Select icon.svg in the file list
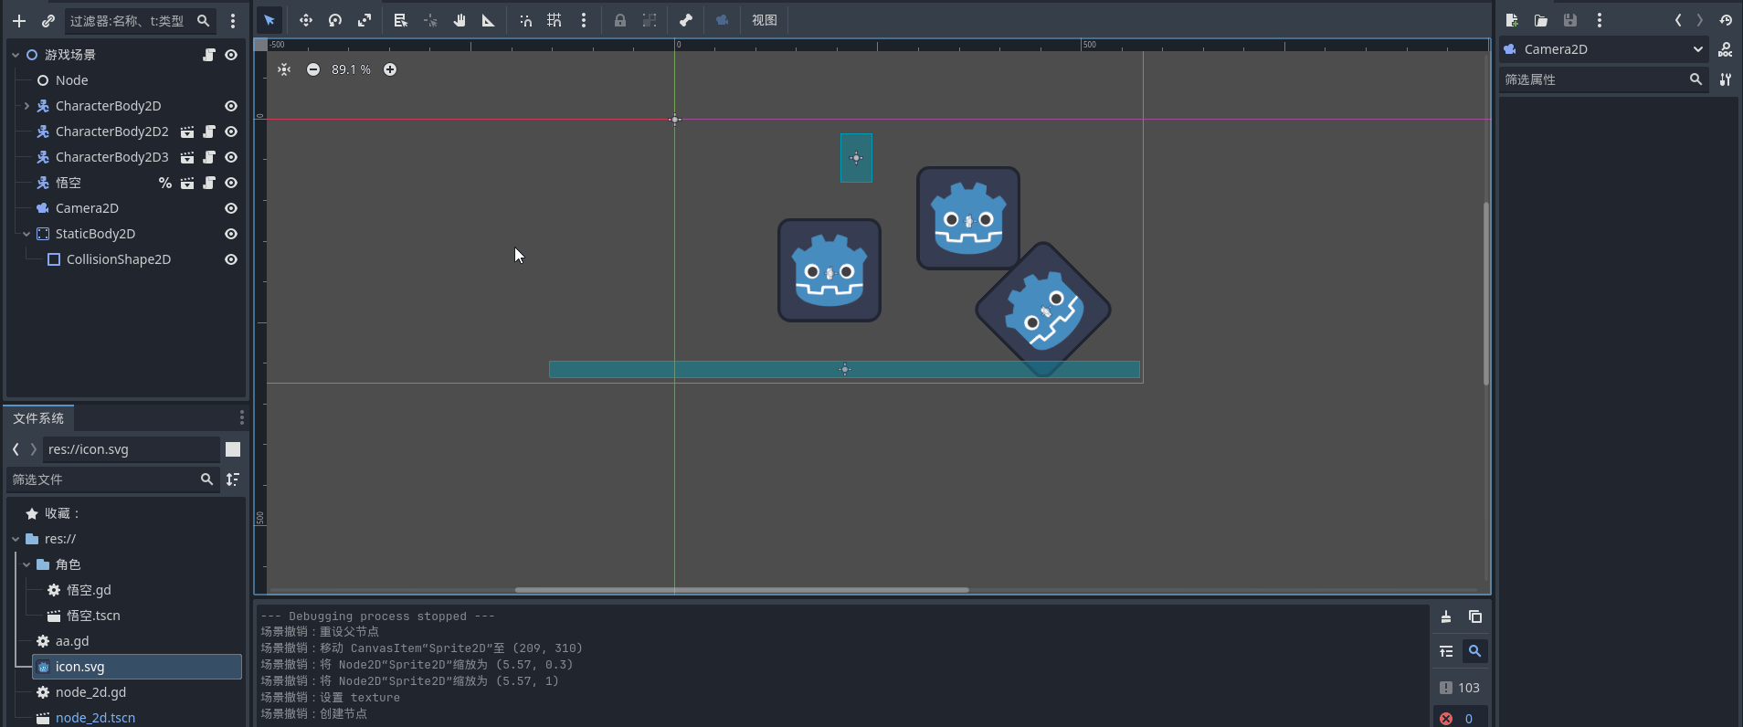Image resolution: width=1743 pixels, height=727 pixels. [80, 667]
